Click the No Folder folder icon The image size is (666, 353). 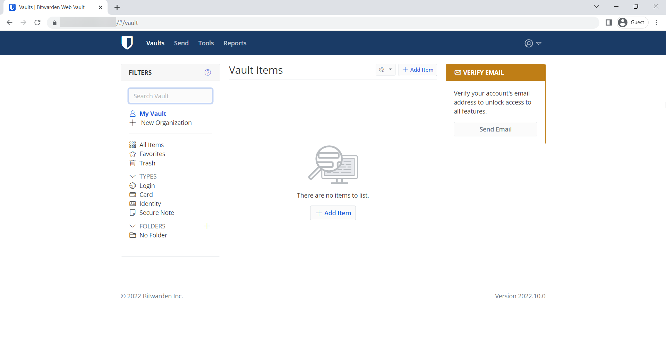pyautogui.click(x=133, y=235)
